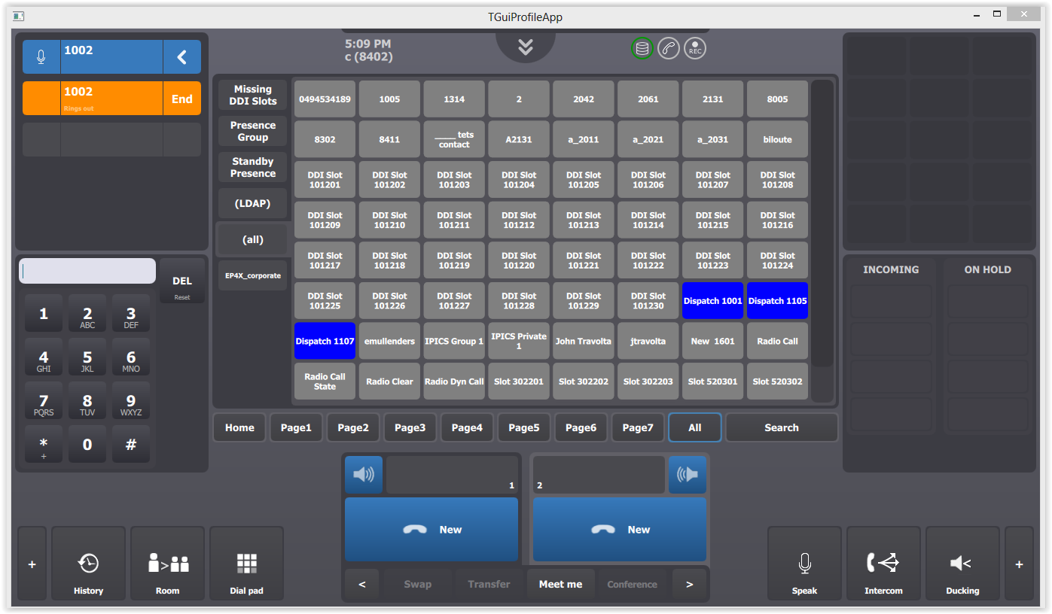
Task: Toggle the speaker icon for line 2
Action: tap(688, 475)
